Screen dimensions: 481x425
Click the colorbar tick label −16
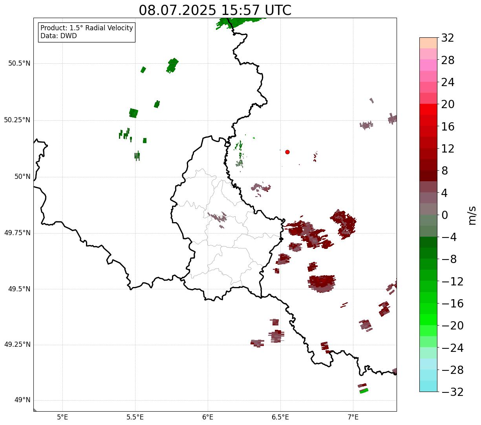point(452,304)
